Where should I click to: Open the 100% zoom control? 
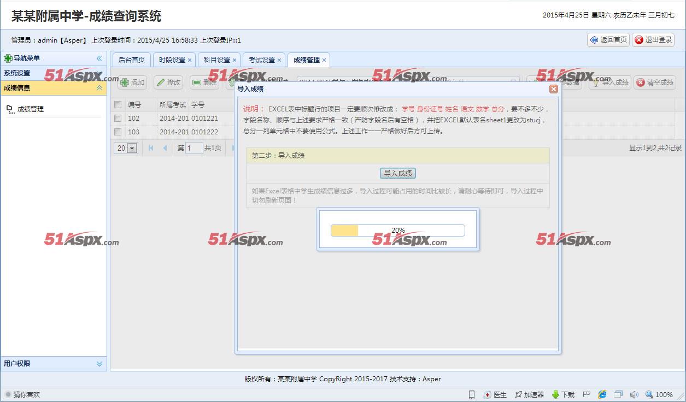[x=659, y=394]
